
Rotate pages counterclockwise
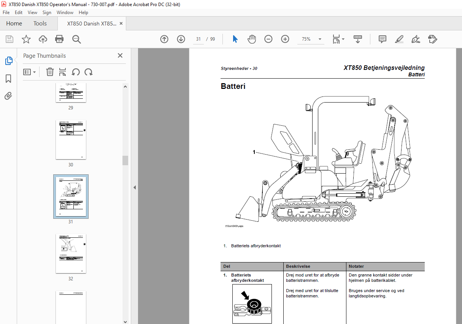click(76, 72)
